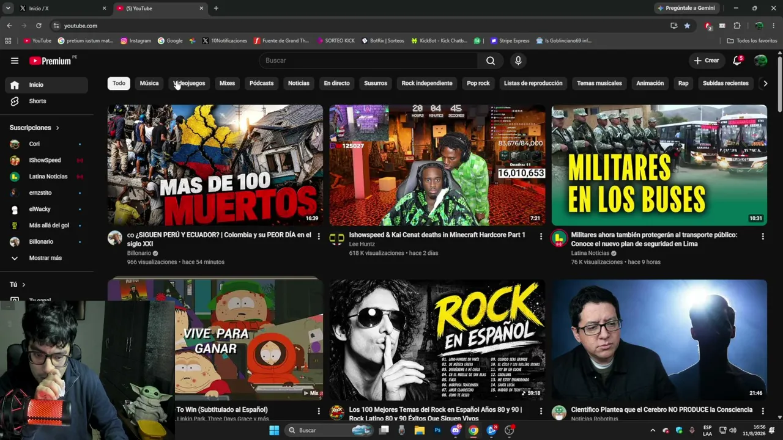Open Latina Noticias in the sidebar
The width and height of the screenshot is (783, 440).
click(x=46, y=177)
